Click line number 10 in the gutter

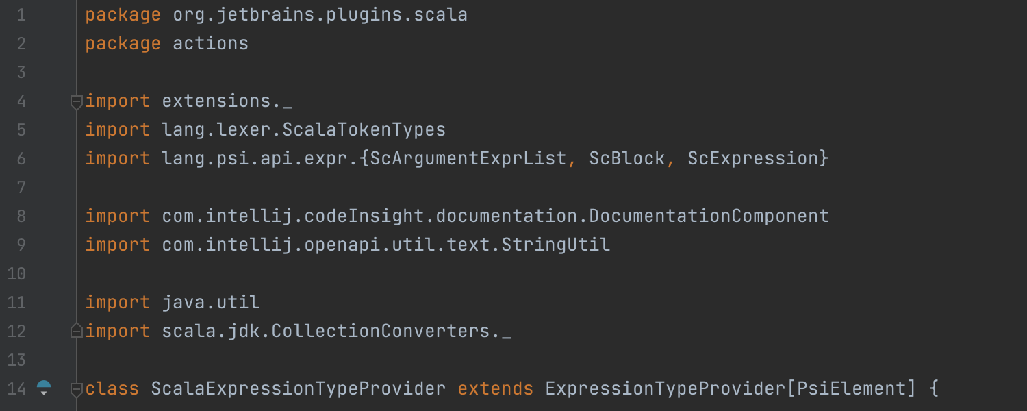tap(16, 274)
